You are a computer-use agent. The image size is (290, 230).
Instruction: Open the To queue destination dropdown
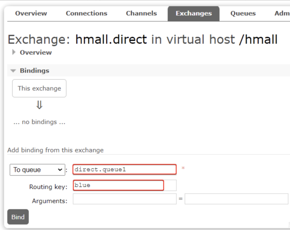pyautogui.click(x=37, y=170)
